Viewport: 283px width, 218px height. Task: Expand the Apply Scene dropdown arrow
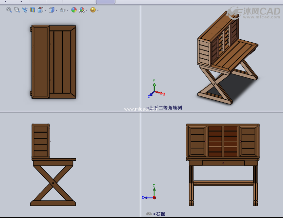tap(87, 10)
